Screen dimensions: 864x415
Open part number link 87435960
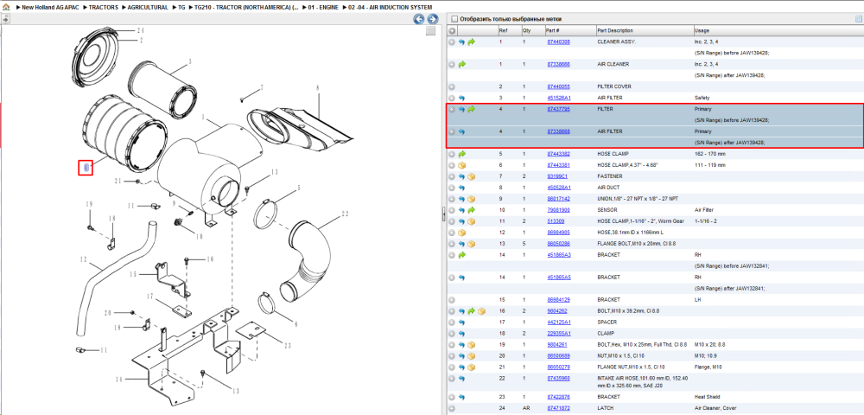pos(558,379)
